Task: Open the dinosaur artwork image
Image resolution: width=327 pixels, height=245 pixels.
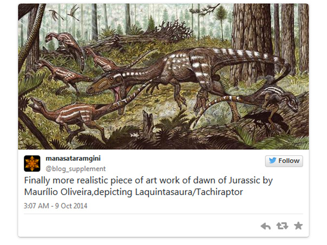Action: (163, 76)
